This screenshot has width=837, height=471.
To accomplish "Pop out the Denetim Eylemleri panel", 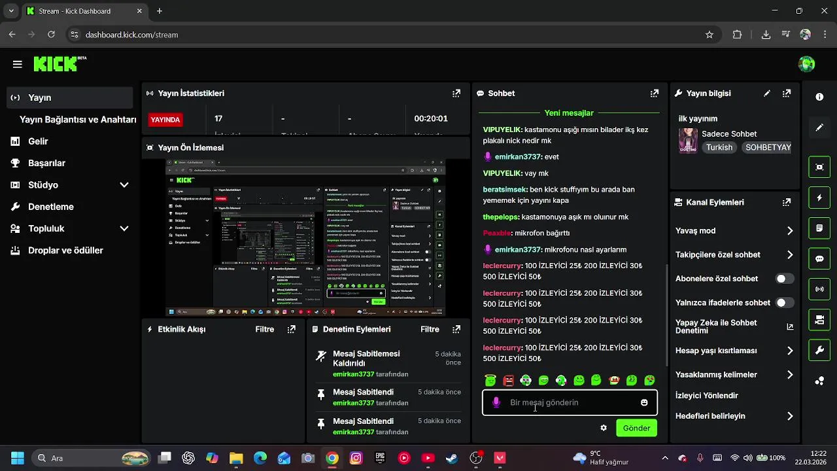I will [456, 330].
